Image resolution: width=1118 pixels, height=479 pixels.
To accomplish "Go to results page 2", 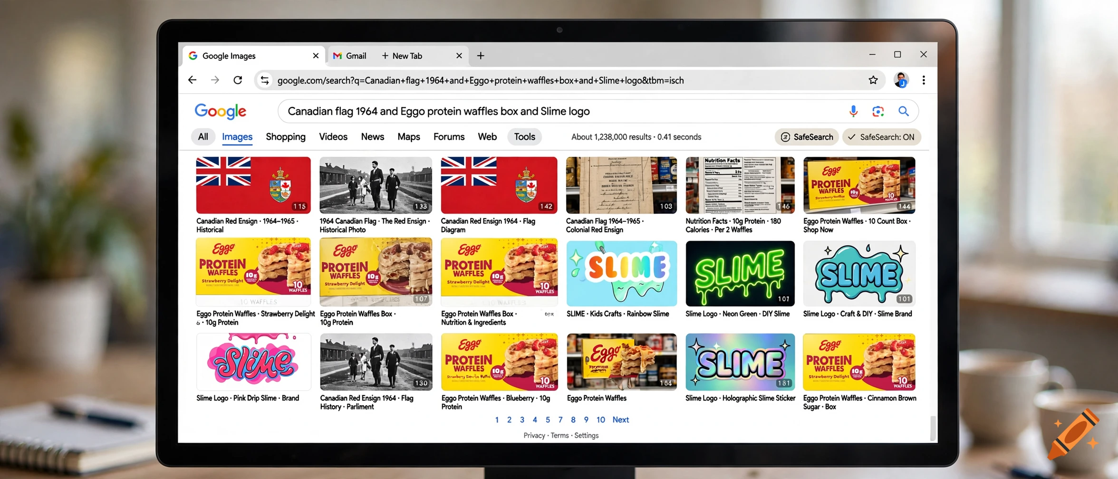I will point(509,420).
